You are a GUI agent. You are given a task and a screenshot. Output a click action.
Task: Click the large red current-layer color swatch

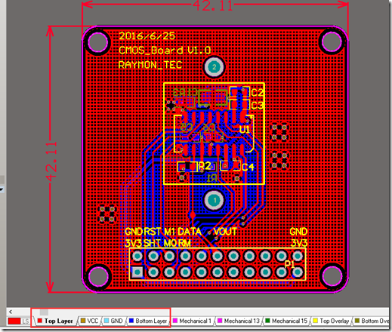14,321
